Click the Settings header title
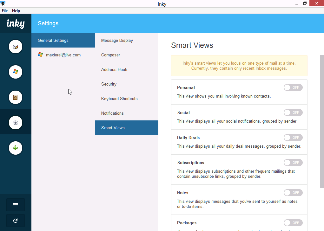 (x=48, y=23)
